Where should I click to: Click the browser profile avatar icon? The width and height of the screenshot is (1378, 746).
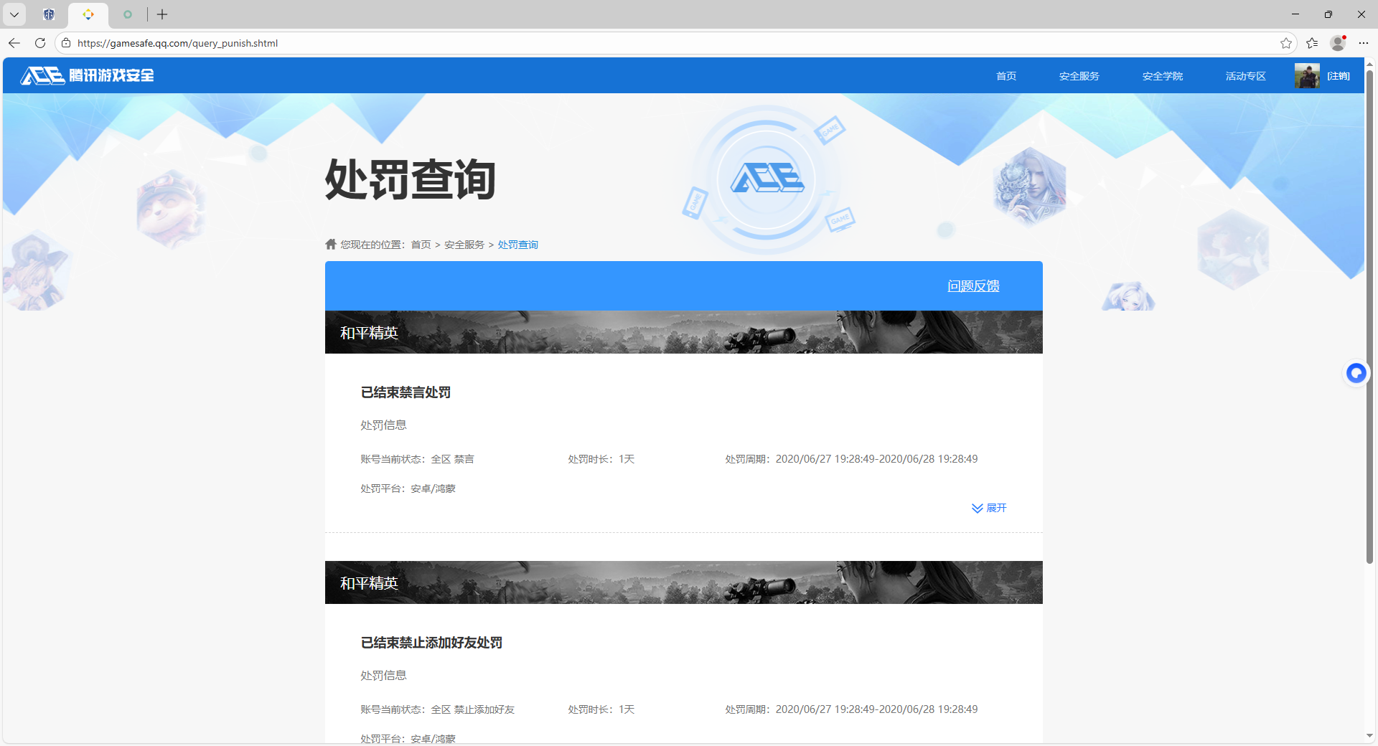1338,43
